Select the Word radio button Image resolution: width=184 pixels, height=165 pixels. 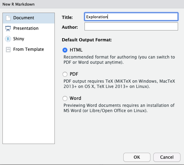[x=65, y=98]
